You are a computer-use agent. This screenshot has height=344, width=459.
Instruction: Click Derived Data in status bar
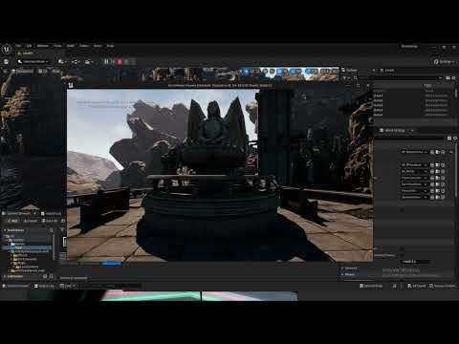pos(371,286)
